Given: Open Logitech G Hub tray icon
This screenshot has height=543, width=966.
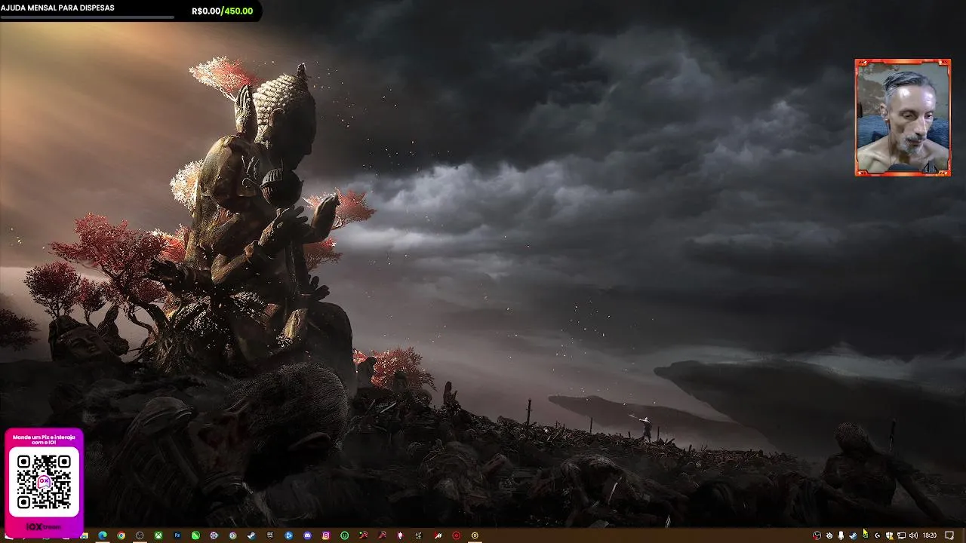Looking at the screenshot, I should (x=878, y=535).
